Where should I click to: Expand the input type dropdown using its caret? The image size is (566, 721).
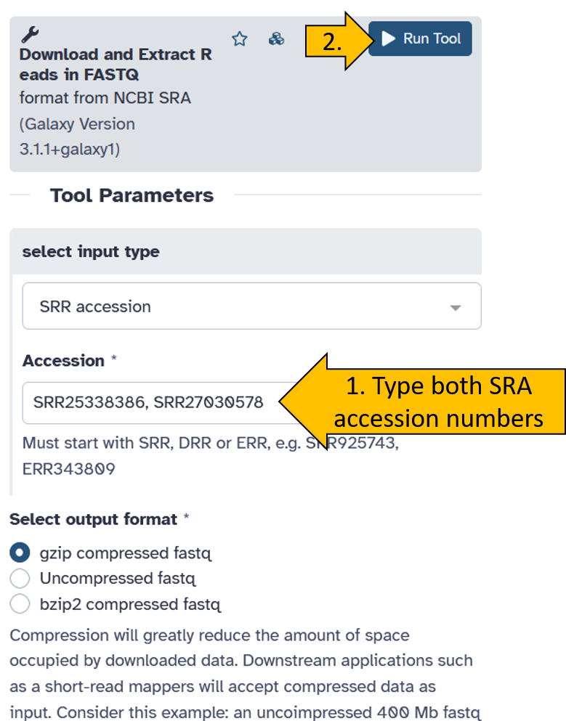[x=455, y=308]
